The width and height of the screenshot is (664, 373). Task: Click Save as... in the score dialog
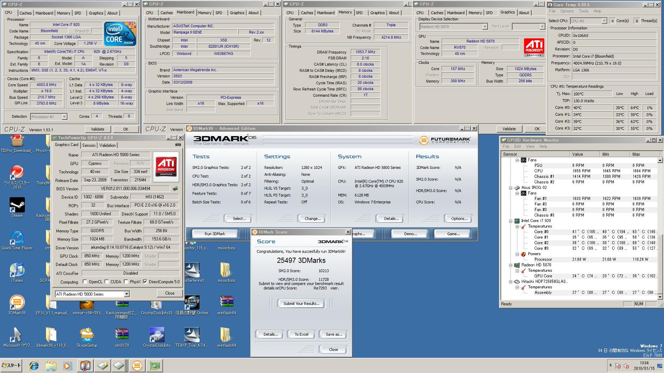pyautogui.click(x=334, y=334)
